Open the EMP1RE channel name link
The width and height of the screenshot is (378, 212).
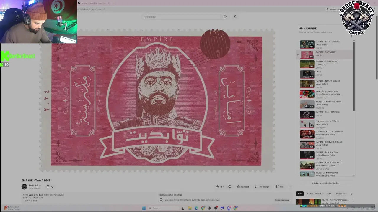pos(33,185)
